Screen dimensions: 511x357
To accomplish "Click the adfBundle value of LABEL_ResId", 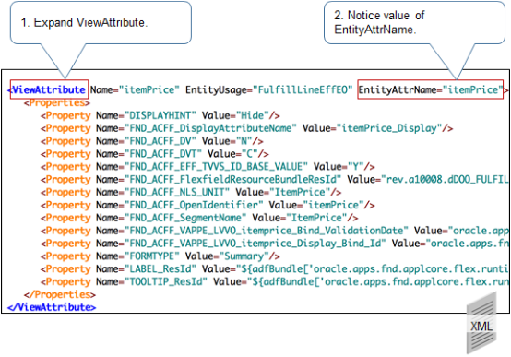I will click(372, 268).
